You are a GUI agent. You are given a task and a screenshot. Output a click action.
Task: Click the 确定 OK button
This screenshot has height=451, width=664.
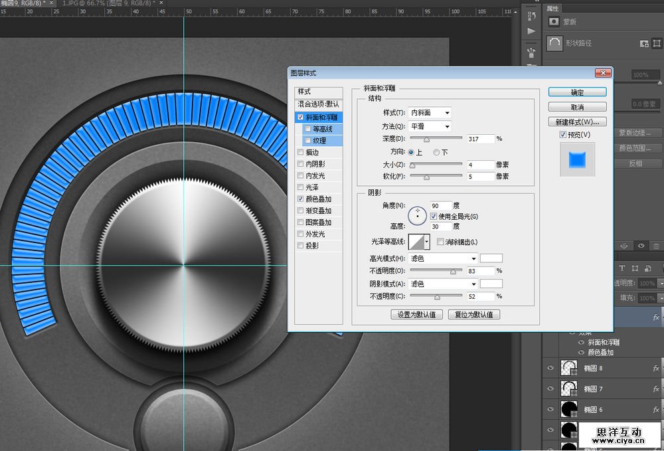pyautogui.click(x=577, y=92)
